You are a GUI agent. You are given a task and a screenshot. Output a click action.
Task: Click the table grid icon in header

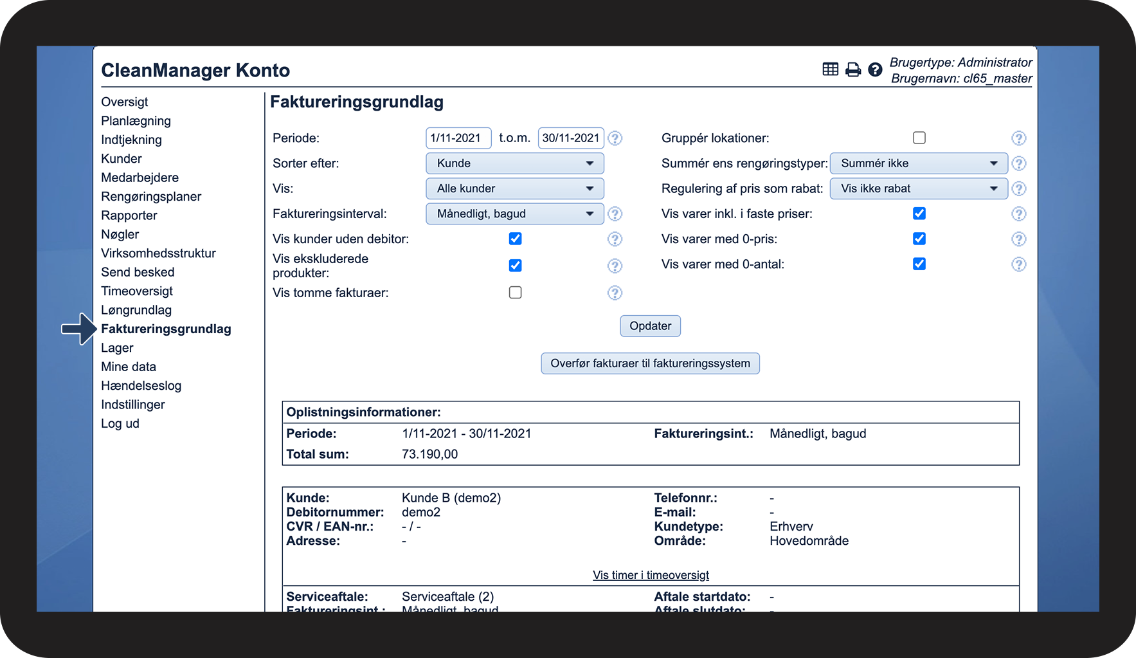[830, 69]
